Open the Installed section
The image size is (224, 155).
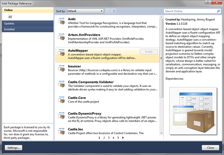[28, 29]
